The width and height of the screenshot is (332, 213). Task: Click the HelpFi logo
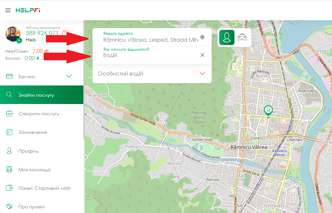pyautogui.click(x=28, y=10)
